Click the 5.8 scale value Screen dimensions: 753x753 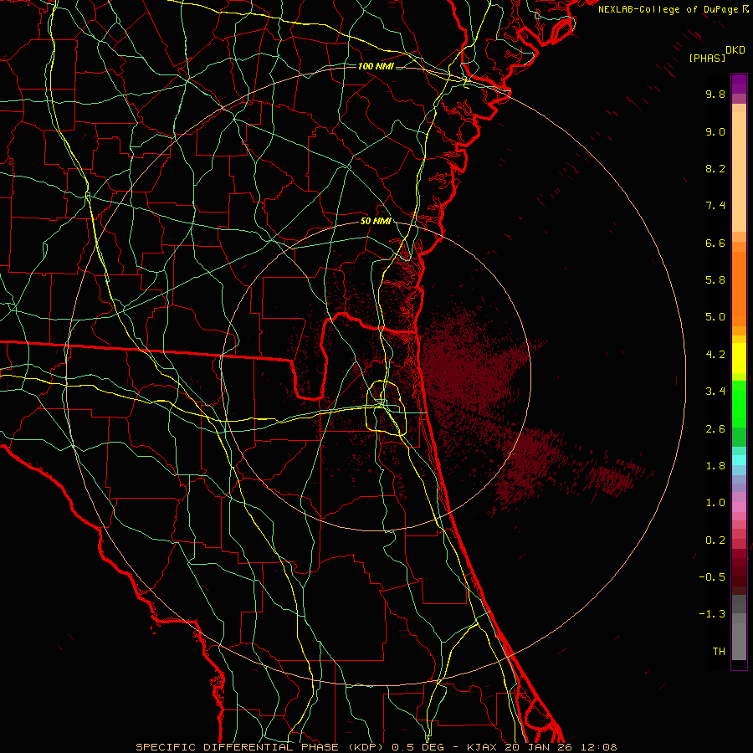(x=715, y=280)
